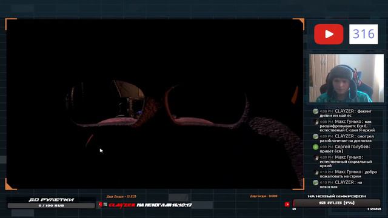This screenshot has width=388, height=218.
Task: Click the orange donation text above the ticker's left end
Action: (x=121, y=196)
